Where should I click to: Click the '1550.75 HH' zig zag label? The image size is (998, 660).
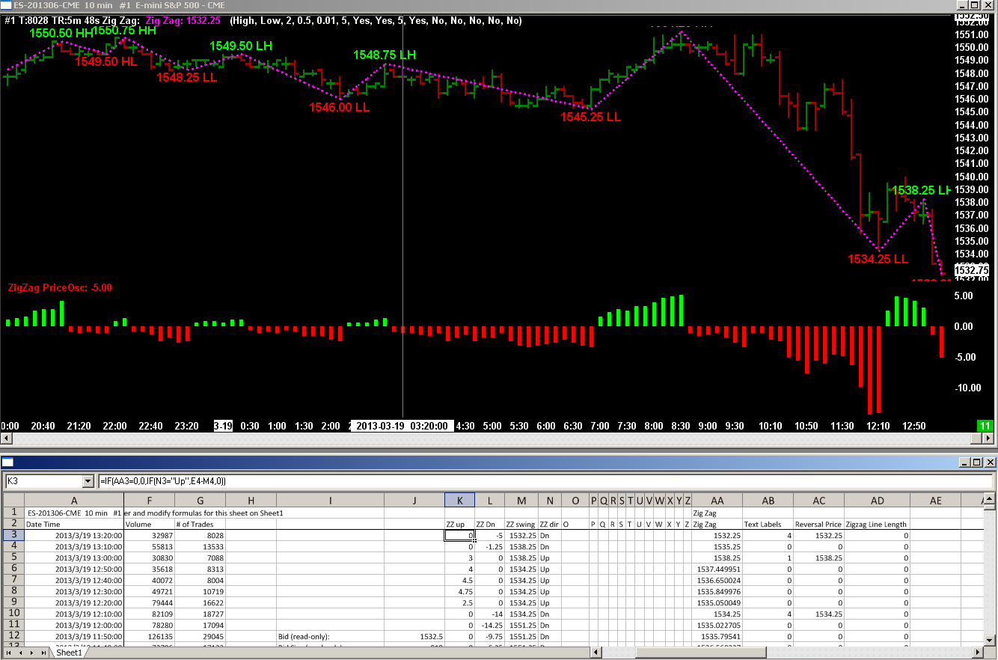pyautogui.click(x=124, y=31)
